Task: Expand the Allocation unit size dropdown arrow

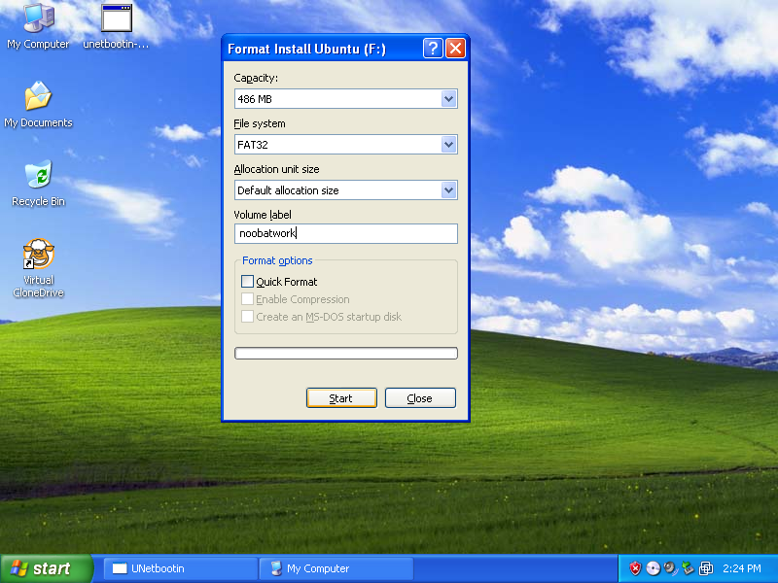Action: click(448, 189)
